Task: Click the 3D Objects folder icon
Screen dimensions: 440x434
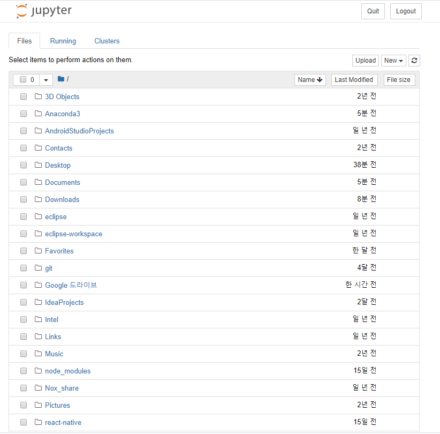Action: click(x=38, y=96)
